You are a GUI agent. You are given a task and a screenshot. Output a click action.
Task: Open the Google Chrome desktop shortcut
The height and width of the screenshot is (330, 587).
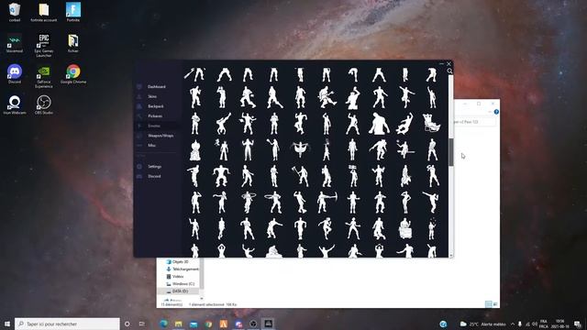(x=73, y=73)
